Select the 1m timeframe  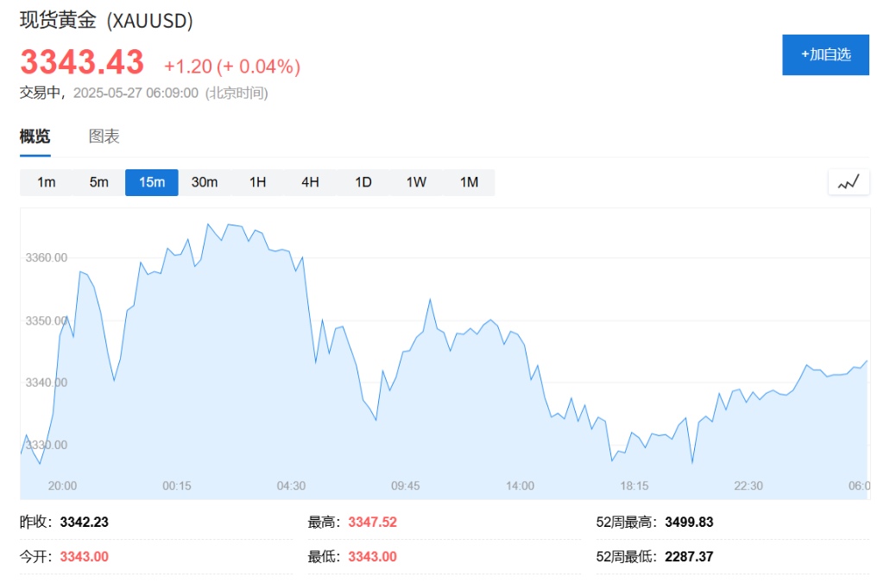tap(47, 182)
